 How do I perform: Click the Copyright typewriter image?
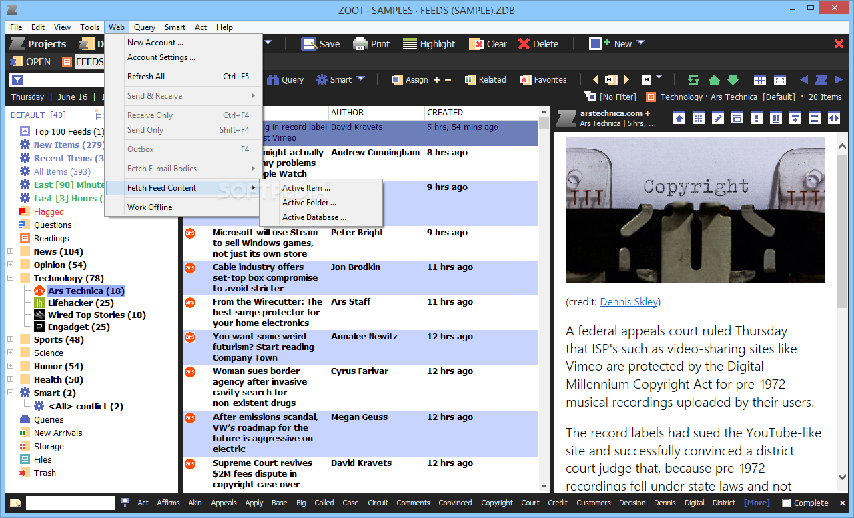tap(695, 210)
